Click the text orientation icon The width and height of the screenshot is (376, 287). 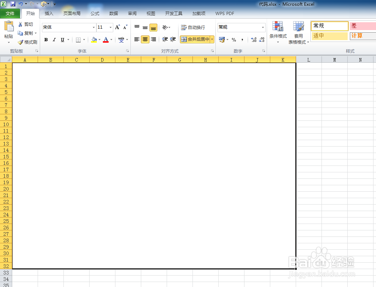click(x=165, y=27)
